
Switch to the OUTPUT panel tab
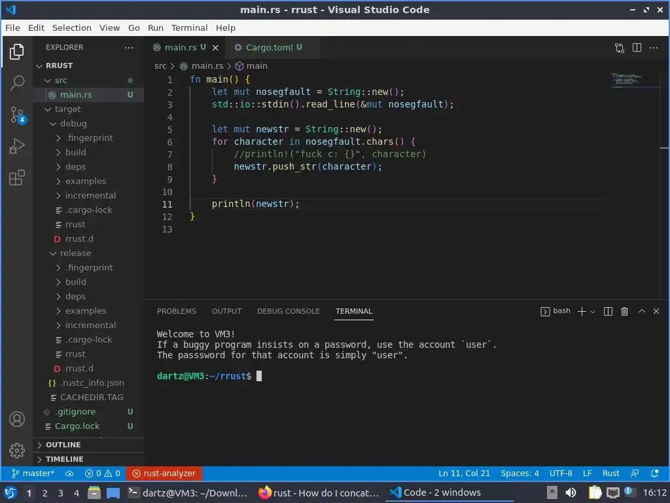tap(226, 311)
